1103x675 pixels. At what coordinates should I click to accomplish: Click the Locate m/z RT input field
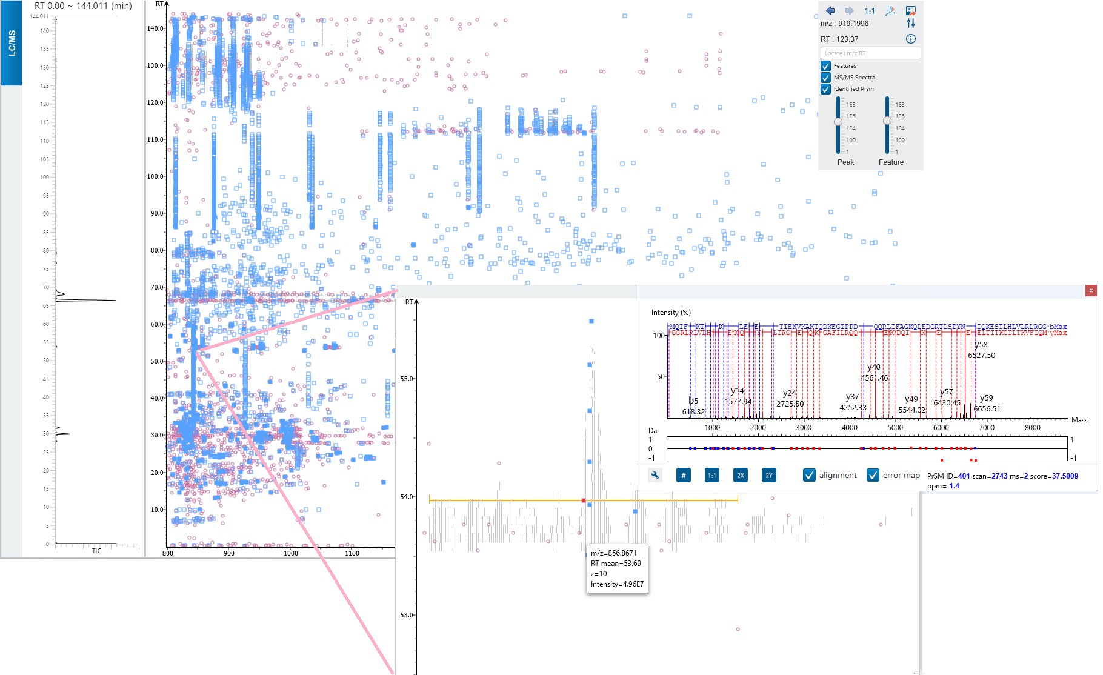pos(872,52)
